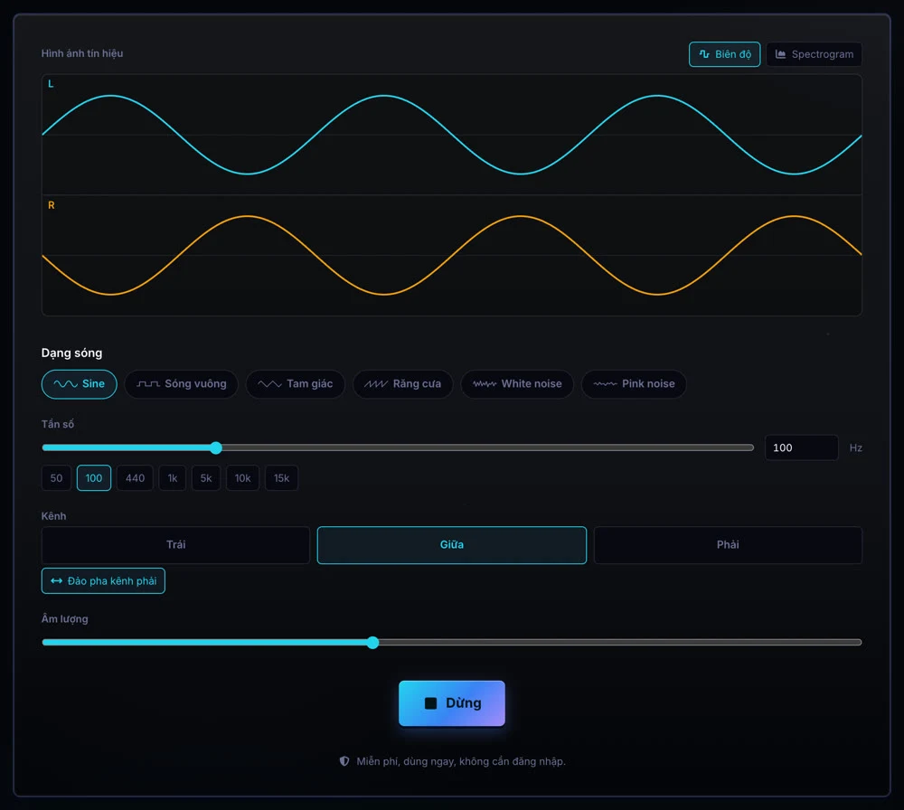Click the Dừng label to stop playback
This screenshot has height=810, width=904.
click(464, 703)
